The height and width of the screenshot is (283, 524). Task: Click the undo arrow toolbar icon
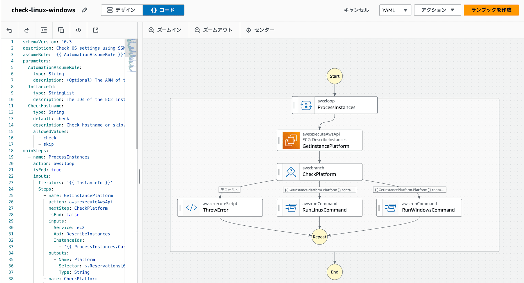pyautogui.click(x=10, y=30)
